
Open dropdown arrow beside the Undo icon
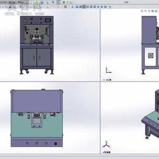(x=55, y=2)
